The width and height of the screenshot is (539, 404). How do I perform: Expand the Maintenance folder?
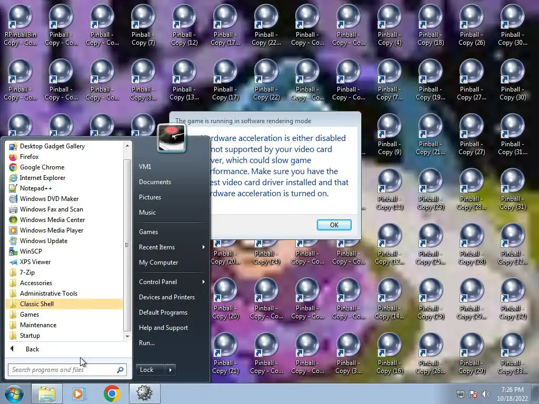64,325
